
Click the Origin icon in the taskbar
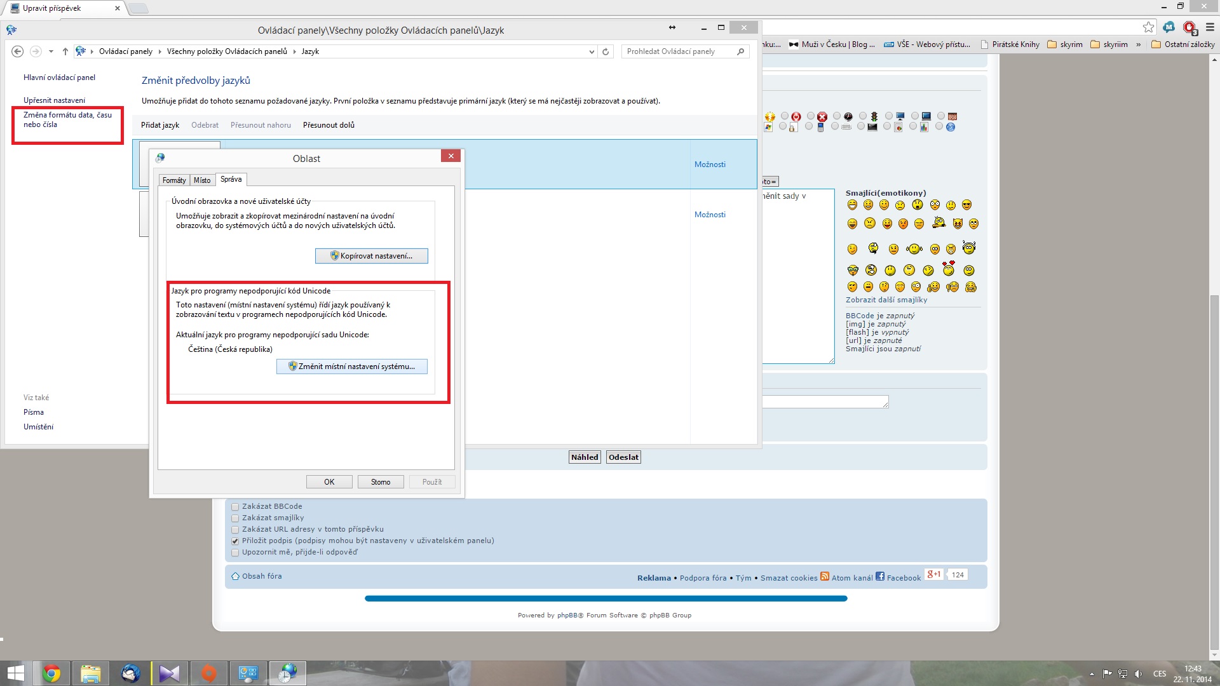208,673
